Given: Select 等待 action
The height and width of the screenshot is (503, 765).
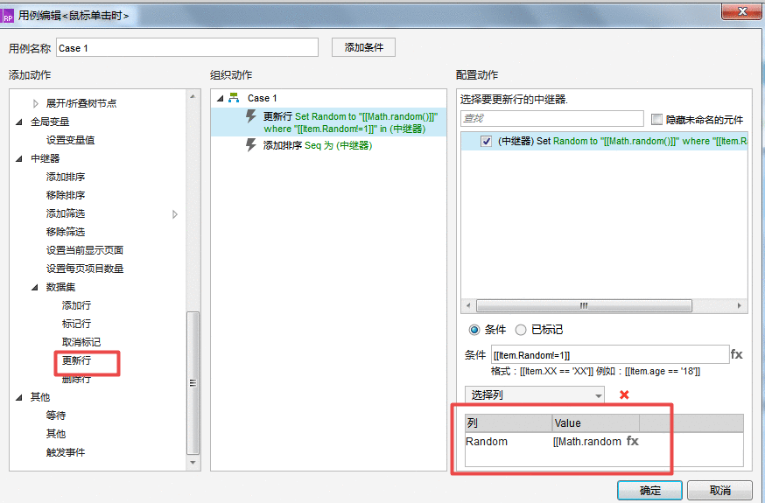Looking at the screenshot, I should pyautogui.click(x=56, y=416).
